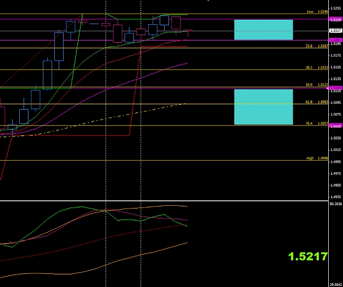The image size is (343, 287).
Task: Select the magenta 1.5055 price tag
Action: (x=336, y=126)
